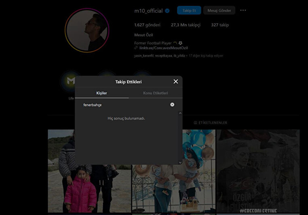The image size is (308, 215).
Task: Switch to the ETİKETLENENLER tab
Action: [x=211, y=123]
